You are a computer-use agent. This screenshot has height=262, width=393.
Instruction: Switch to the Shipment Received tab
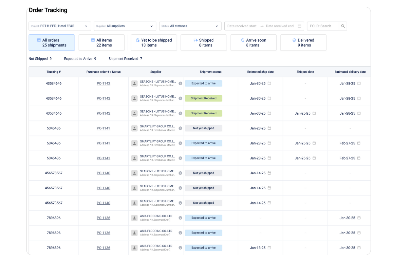124,59
